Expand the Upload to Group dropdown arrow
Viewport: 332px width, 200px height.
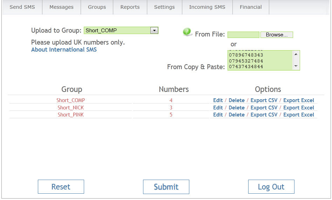(x=154, y=31)
